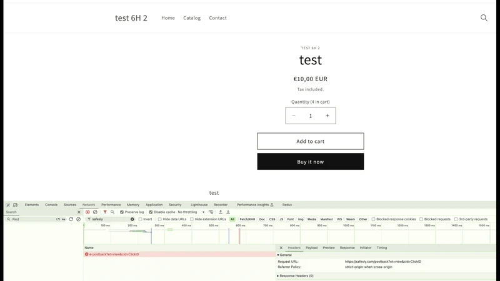The width and height of the screenshot is (500, 281).
Task: Open the Response tab of the request
Action: (347, 248)
